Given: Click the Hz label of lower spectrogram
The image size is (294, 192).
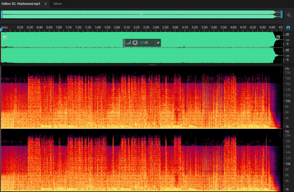Looking at the screenshot, I should pyautogui.click(x=287, y=131).
